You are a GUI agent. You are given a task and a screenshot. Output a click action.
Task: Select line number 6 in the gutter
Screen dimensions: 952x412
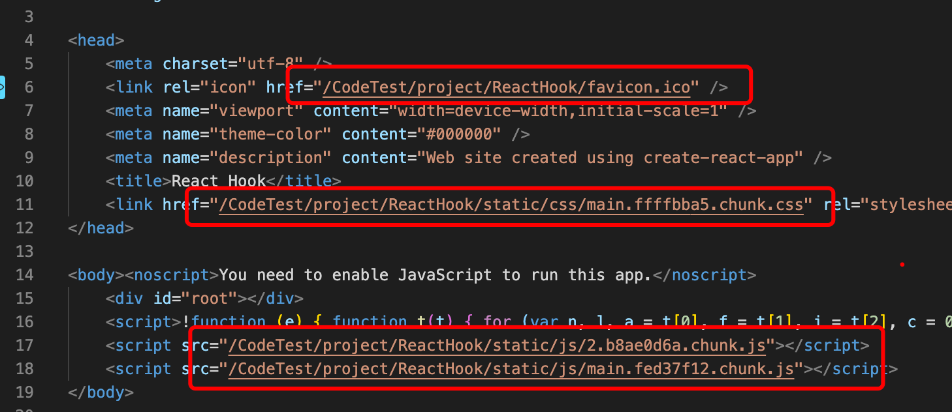tap(29, 86)
